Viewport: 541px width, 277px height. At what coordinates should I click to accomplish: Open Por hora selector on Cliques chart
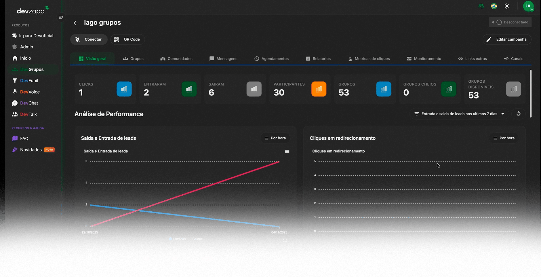(x=504, y=138)
